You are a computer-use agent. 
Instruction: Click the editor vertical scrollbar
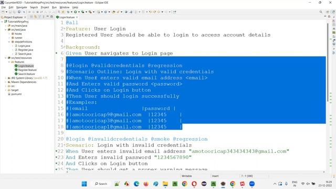[328, 62]
